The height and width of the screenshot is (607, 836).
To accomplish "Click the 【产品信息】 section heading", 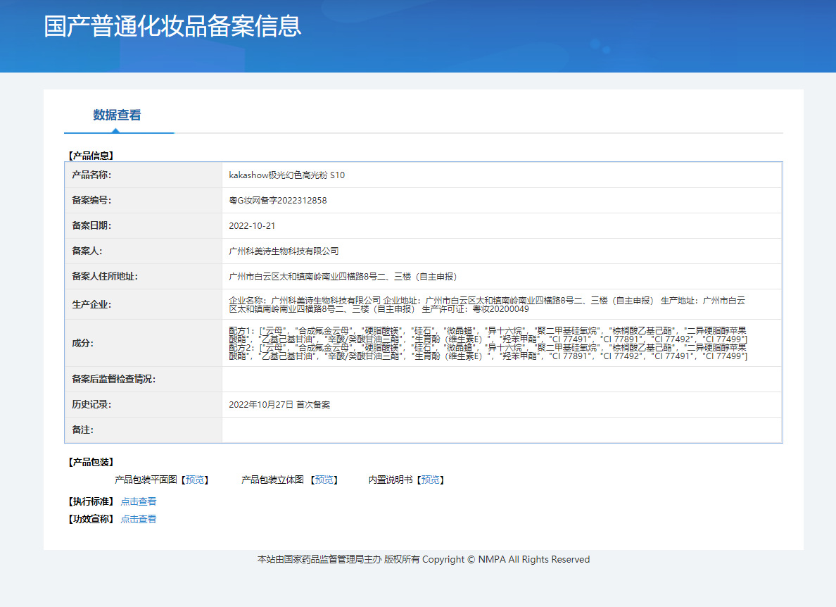I will tap(90, 156).
